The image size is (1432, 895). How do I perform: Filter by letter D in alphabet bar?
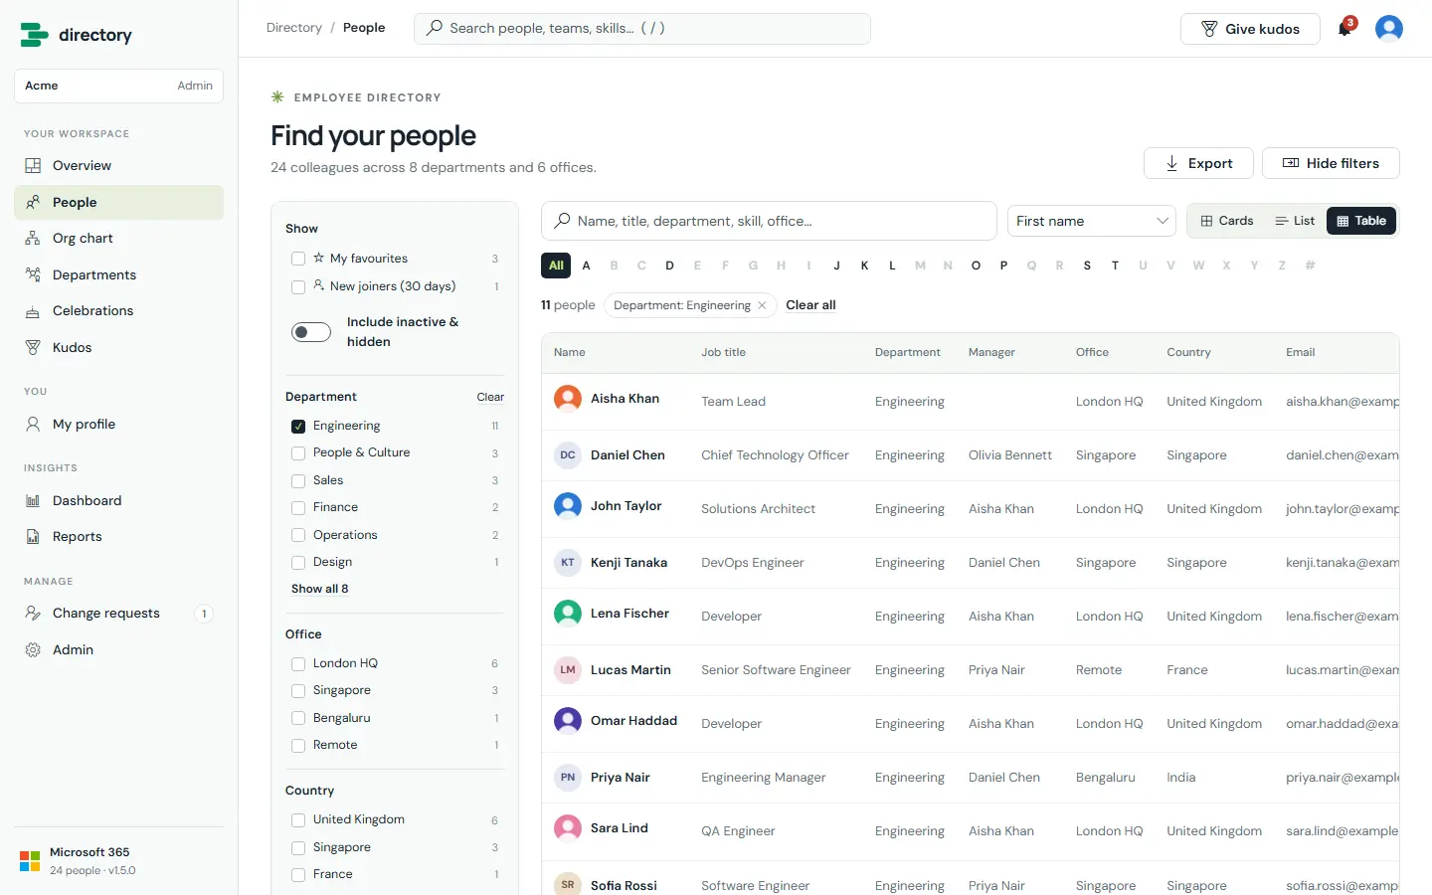point(669,266)
